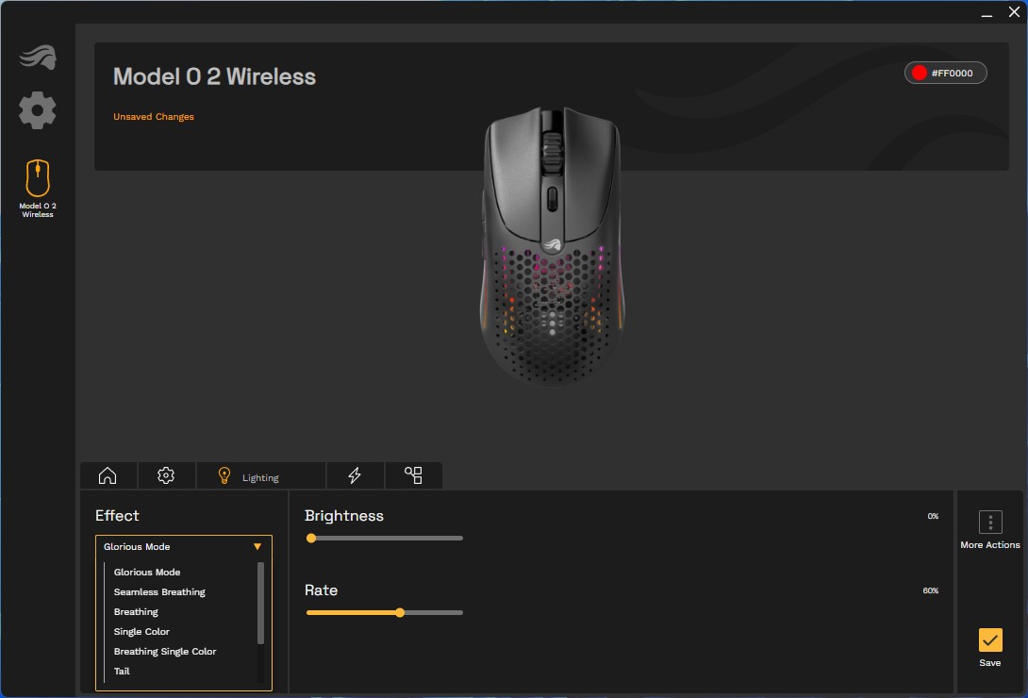Click the Rate slider handle
This screenshot has height=698, width=1028.
tap(400, 613)
